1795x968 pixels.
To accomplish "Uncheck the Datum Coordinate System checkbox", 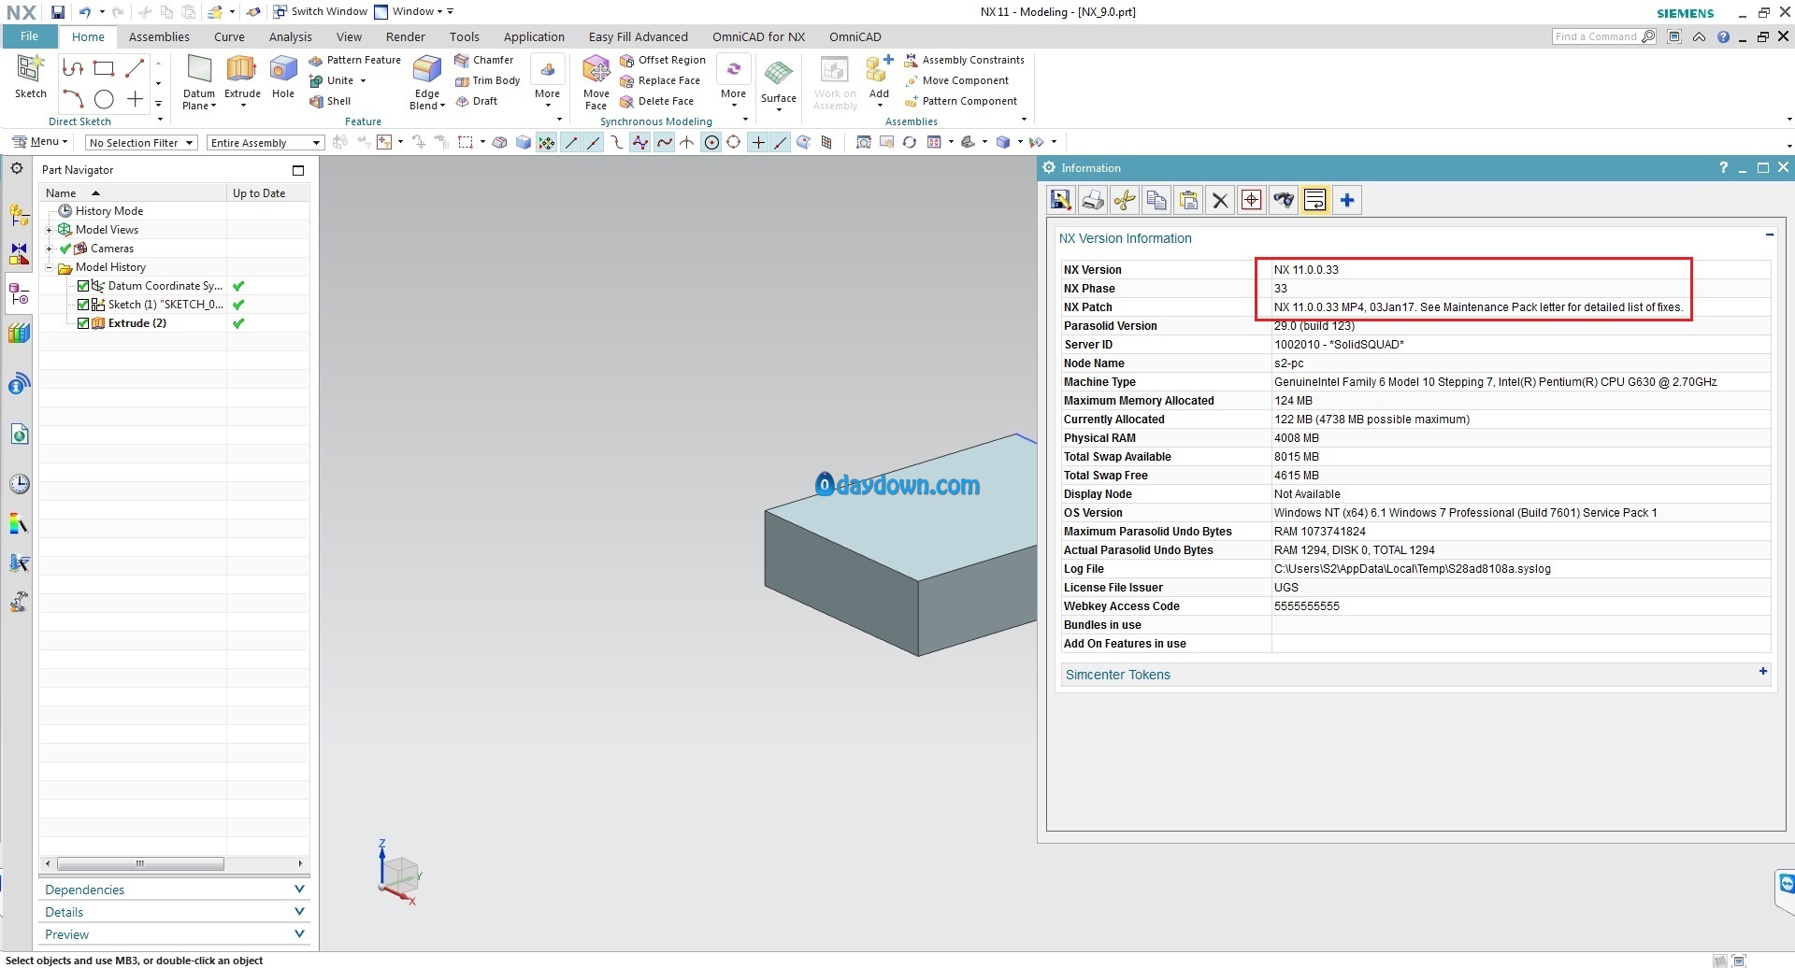I will 83,286.
